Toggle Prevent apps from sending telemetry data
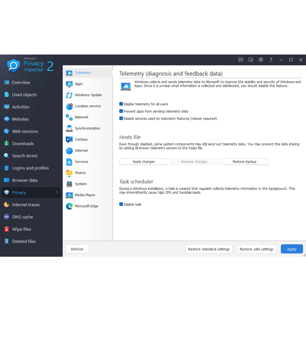Screen dimensions: 306x337 tap(121, 111)
